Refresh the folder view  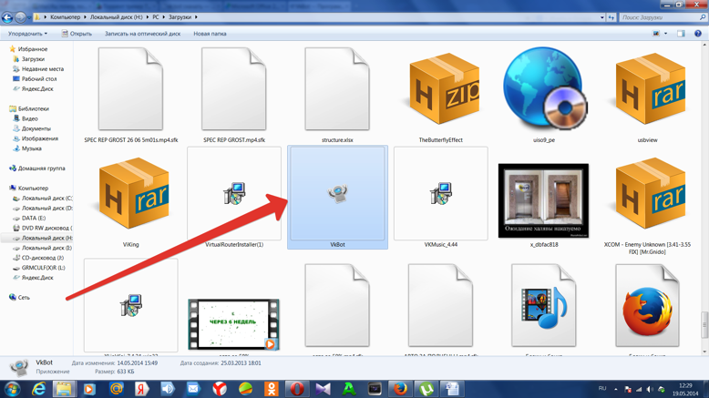pyautogui.click(x=611, y=17)
